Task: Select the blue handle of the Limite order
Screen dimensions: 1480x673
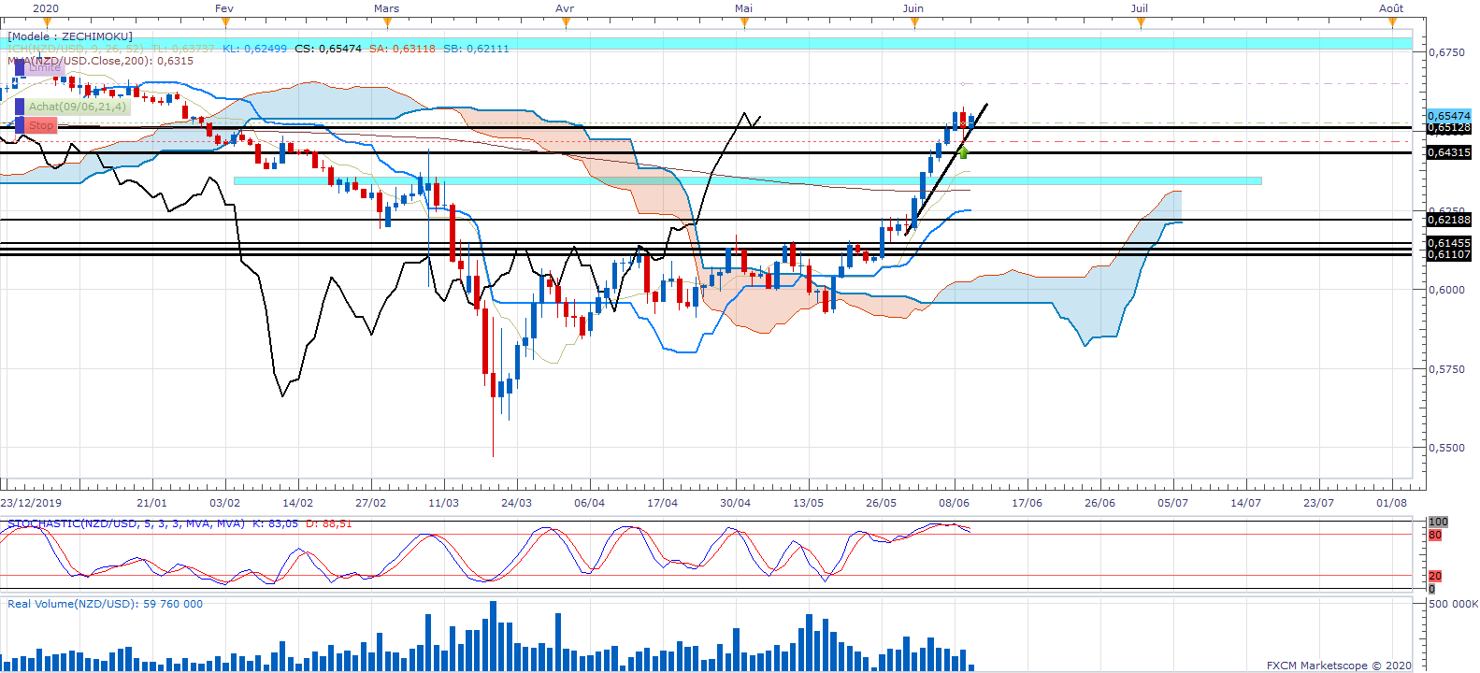Action: (20, 67)
